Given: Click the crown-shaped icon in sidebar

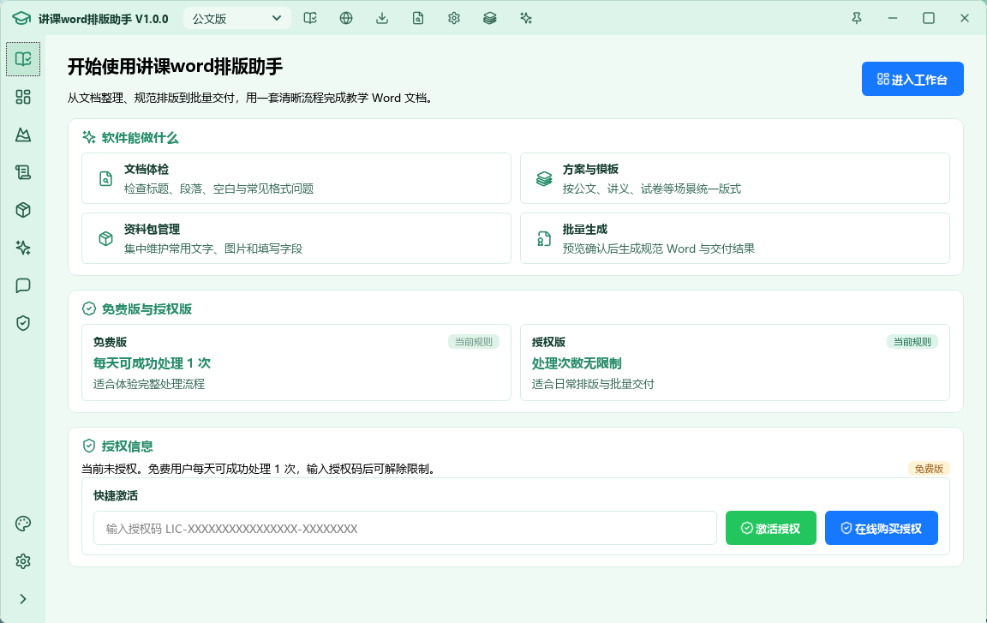Looking at the screenshot, I should [x=23, y=135].
